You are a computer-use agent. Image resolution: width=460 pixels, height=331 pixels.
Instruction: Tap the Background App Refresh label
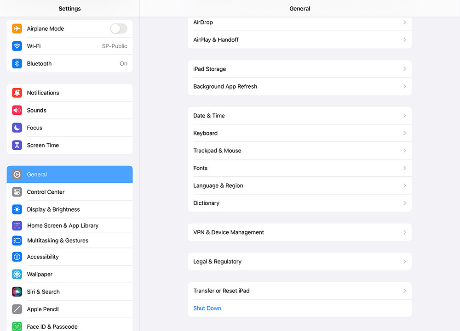[x=225, y=86]
